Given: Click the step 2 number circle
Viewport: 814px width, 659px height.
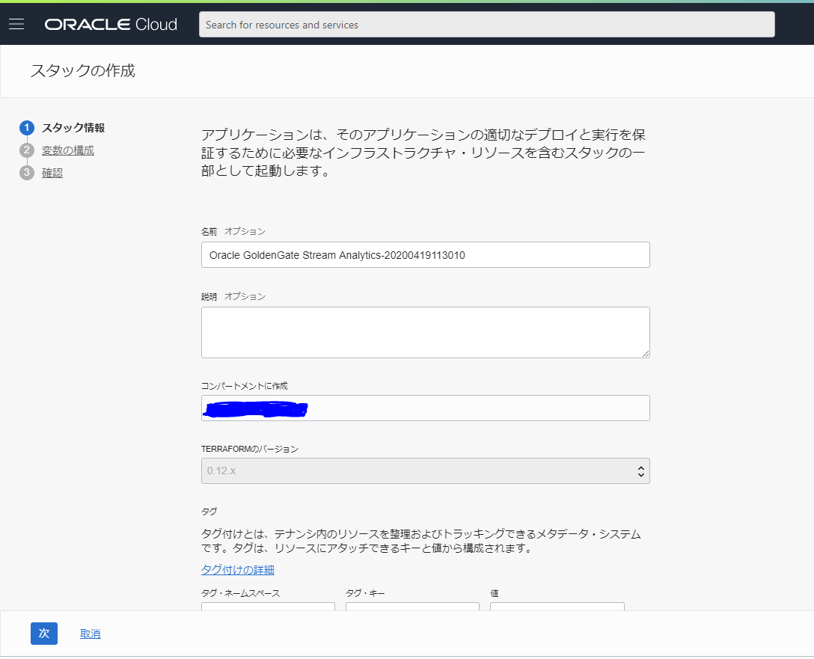Looking at the screenshot, I should (x=27, y=150).
